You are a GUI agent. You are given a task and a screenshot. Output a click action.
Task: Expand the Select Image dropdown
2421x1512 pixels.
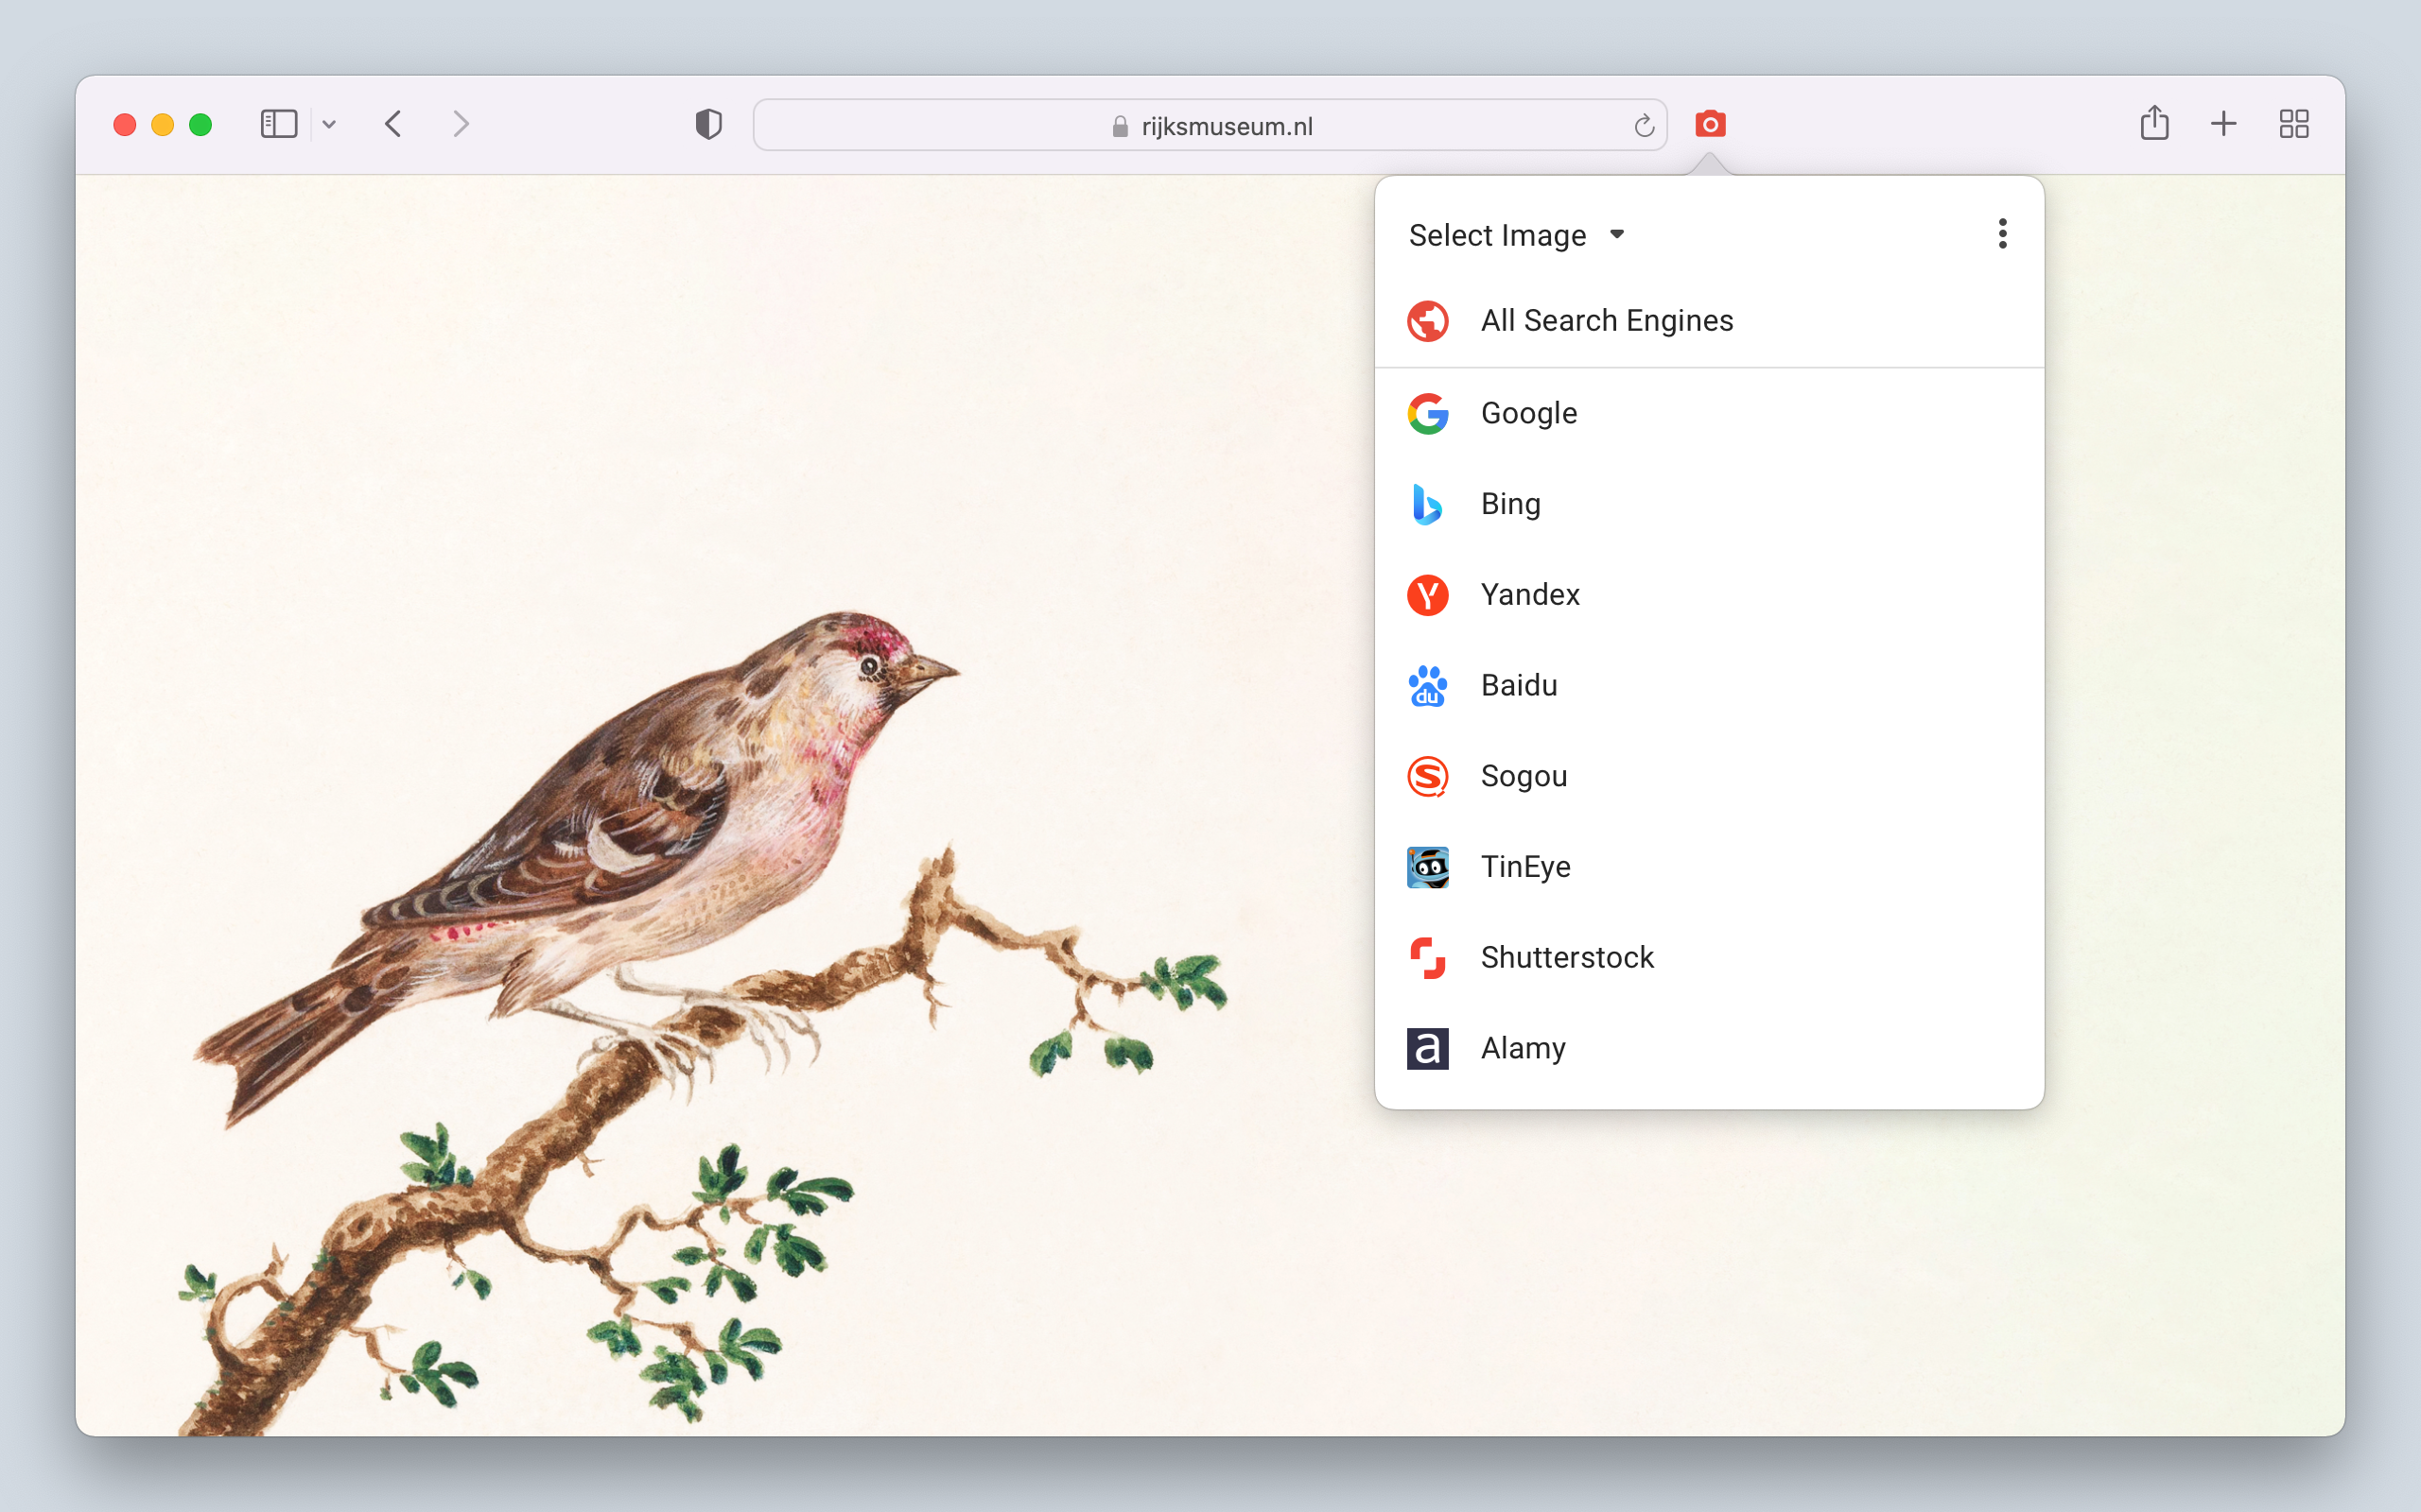(x=1516, y=235)
